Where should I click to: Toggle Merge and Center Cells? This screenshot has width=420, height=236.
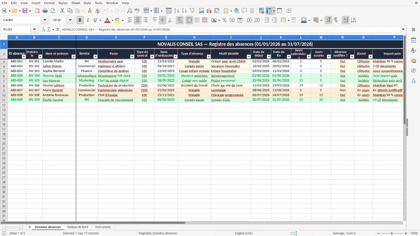point(189,20)
